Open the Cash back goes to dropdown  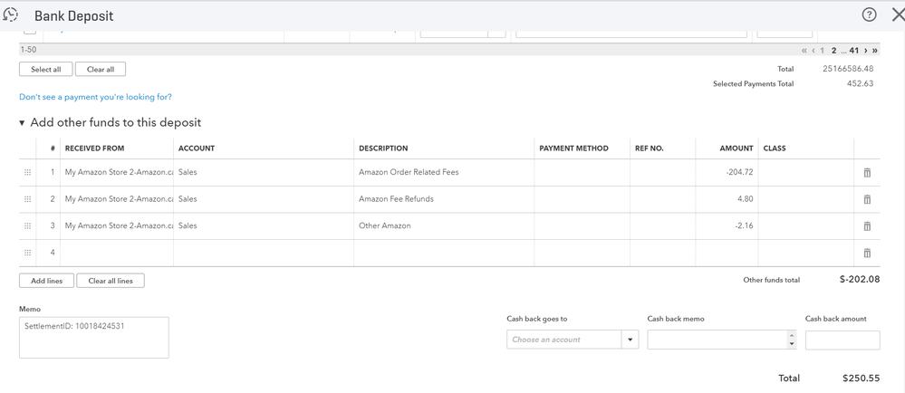tap(630, 340)
